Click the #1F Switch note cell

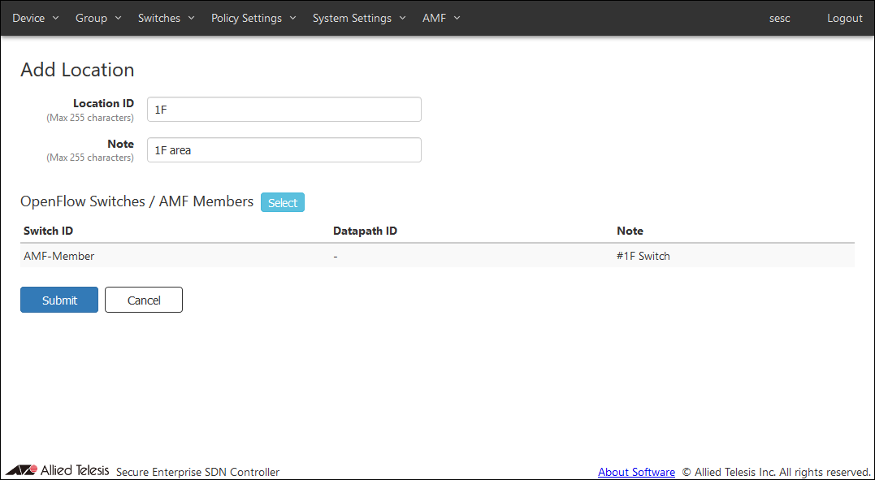point(643,256)
